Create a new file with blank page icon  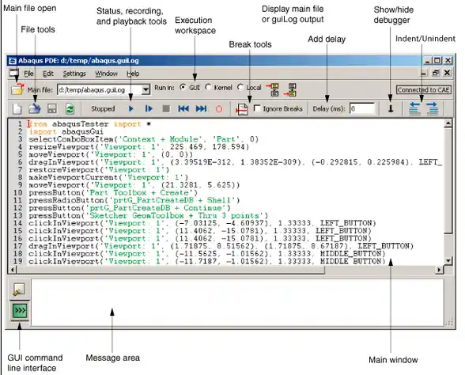coord(17,109)
